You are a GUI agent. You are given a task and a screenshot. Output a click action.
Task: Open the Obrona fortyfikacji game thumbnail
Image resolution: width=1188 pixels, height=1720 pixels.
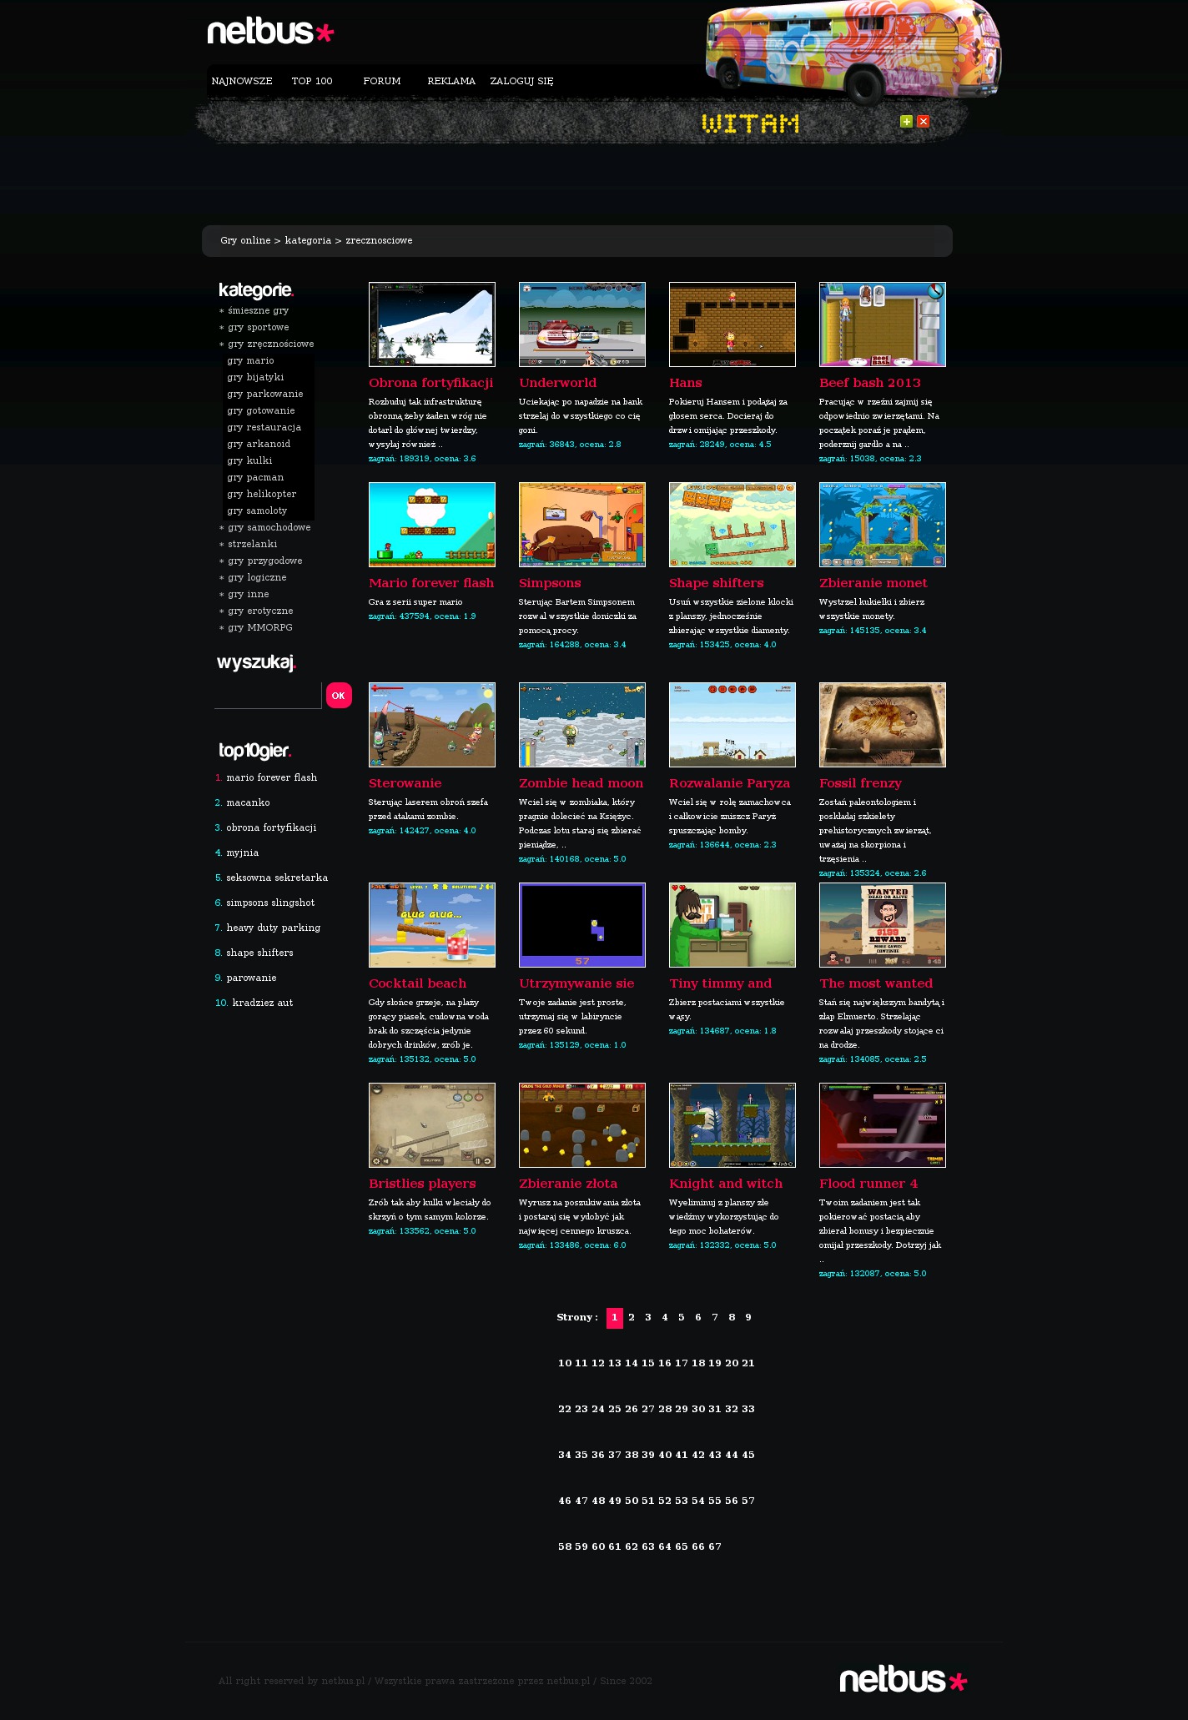click(431, 324)
